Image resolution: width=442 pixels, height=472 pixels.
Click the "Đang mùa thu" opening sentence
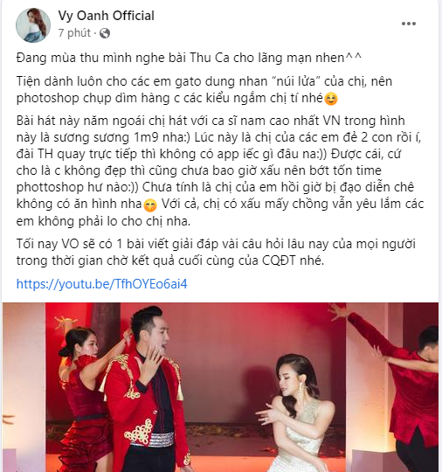coord(189,58)
